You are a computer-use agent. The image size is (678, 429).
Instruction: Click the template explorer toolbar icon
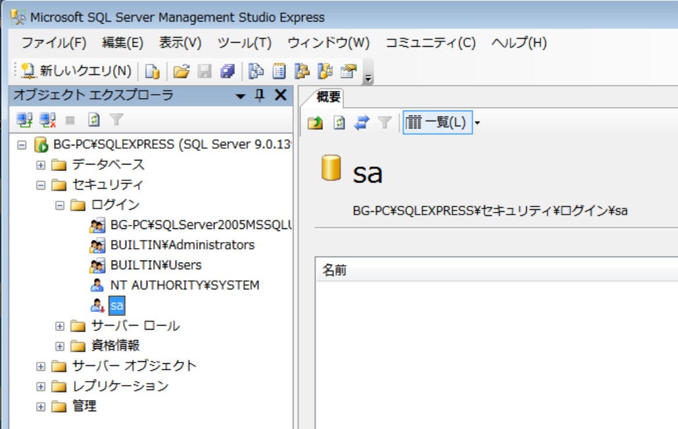coord(325,71)
